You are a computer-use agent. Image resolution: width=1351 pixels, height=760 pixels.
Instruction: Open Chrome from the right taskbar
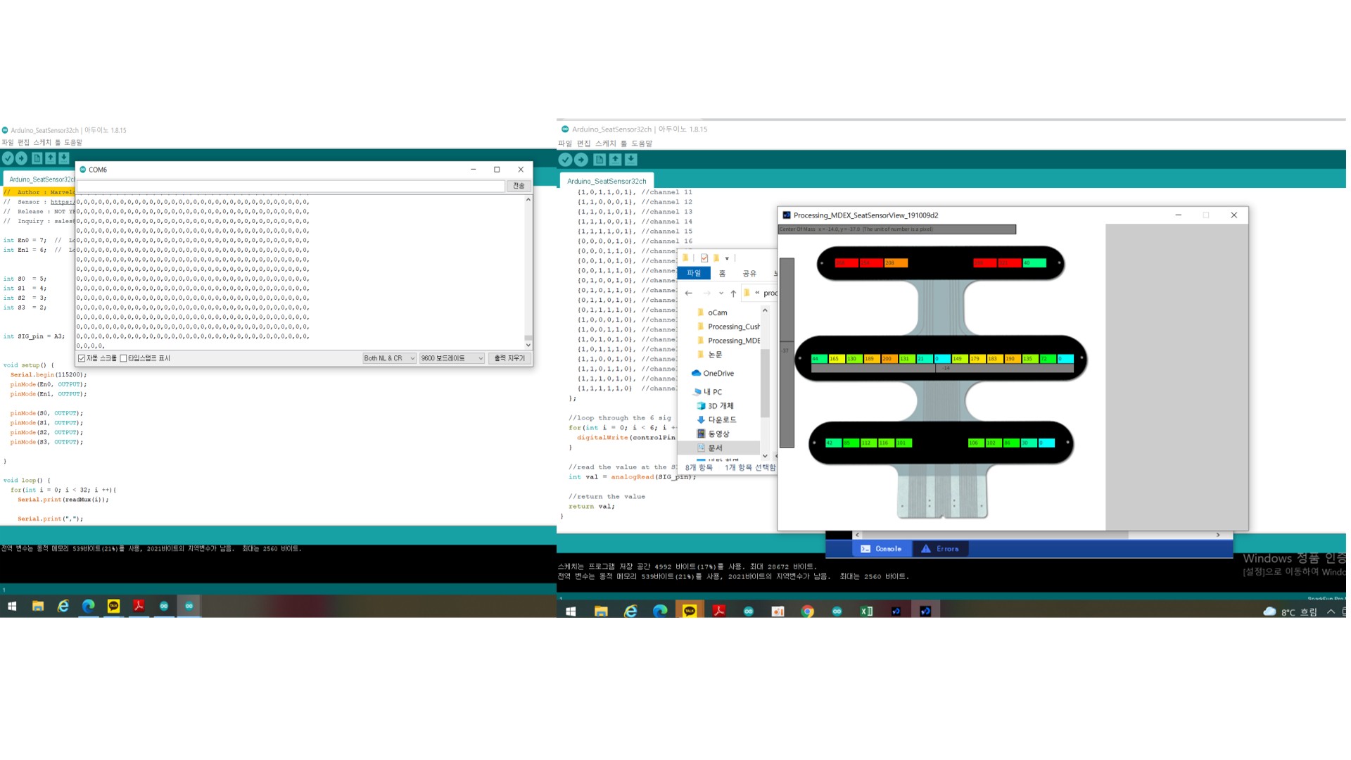807,611
